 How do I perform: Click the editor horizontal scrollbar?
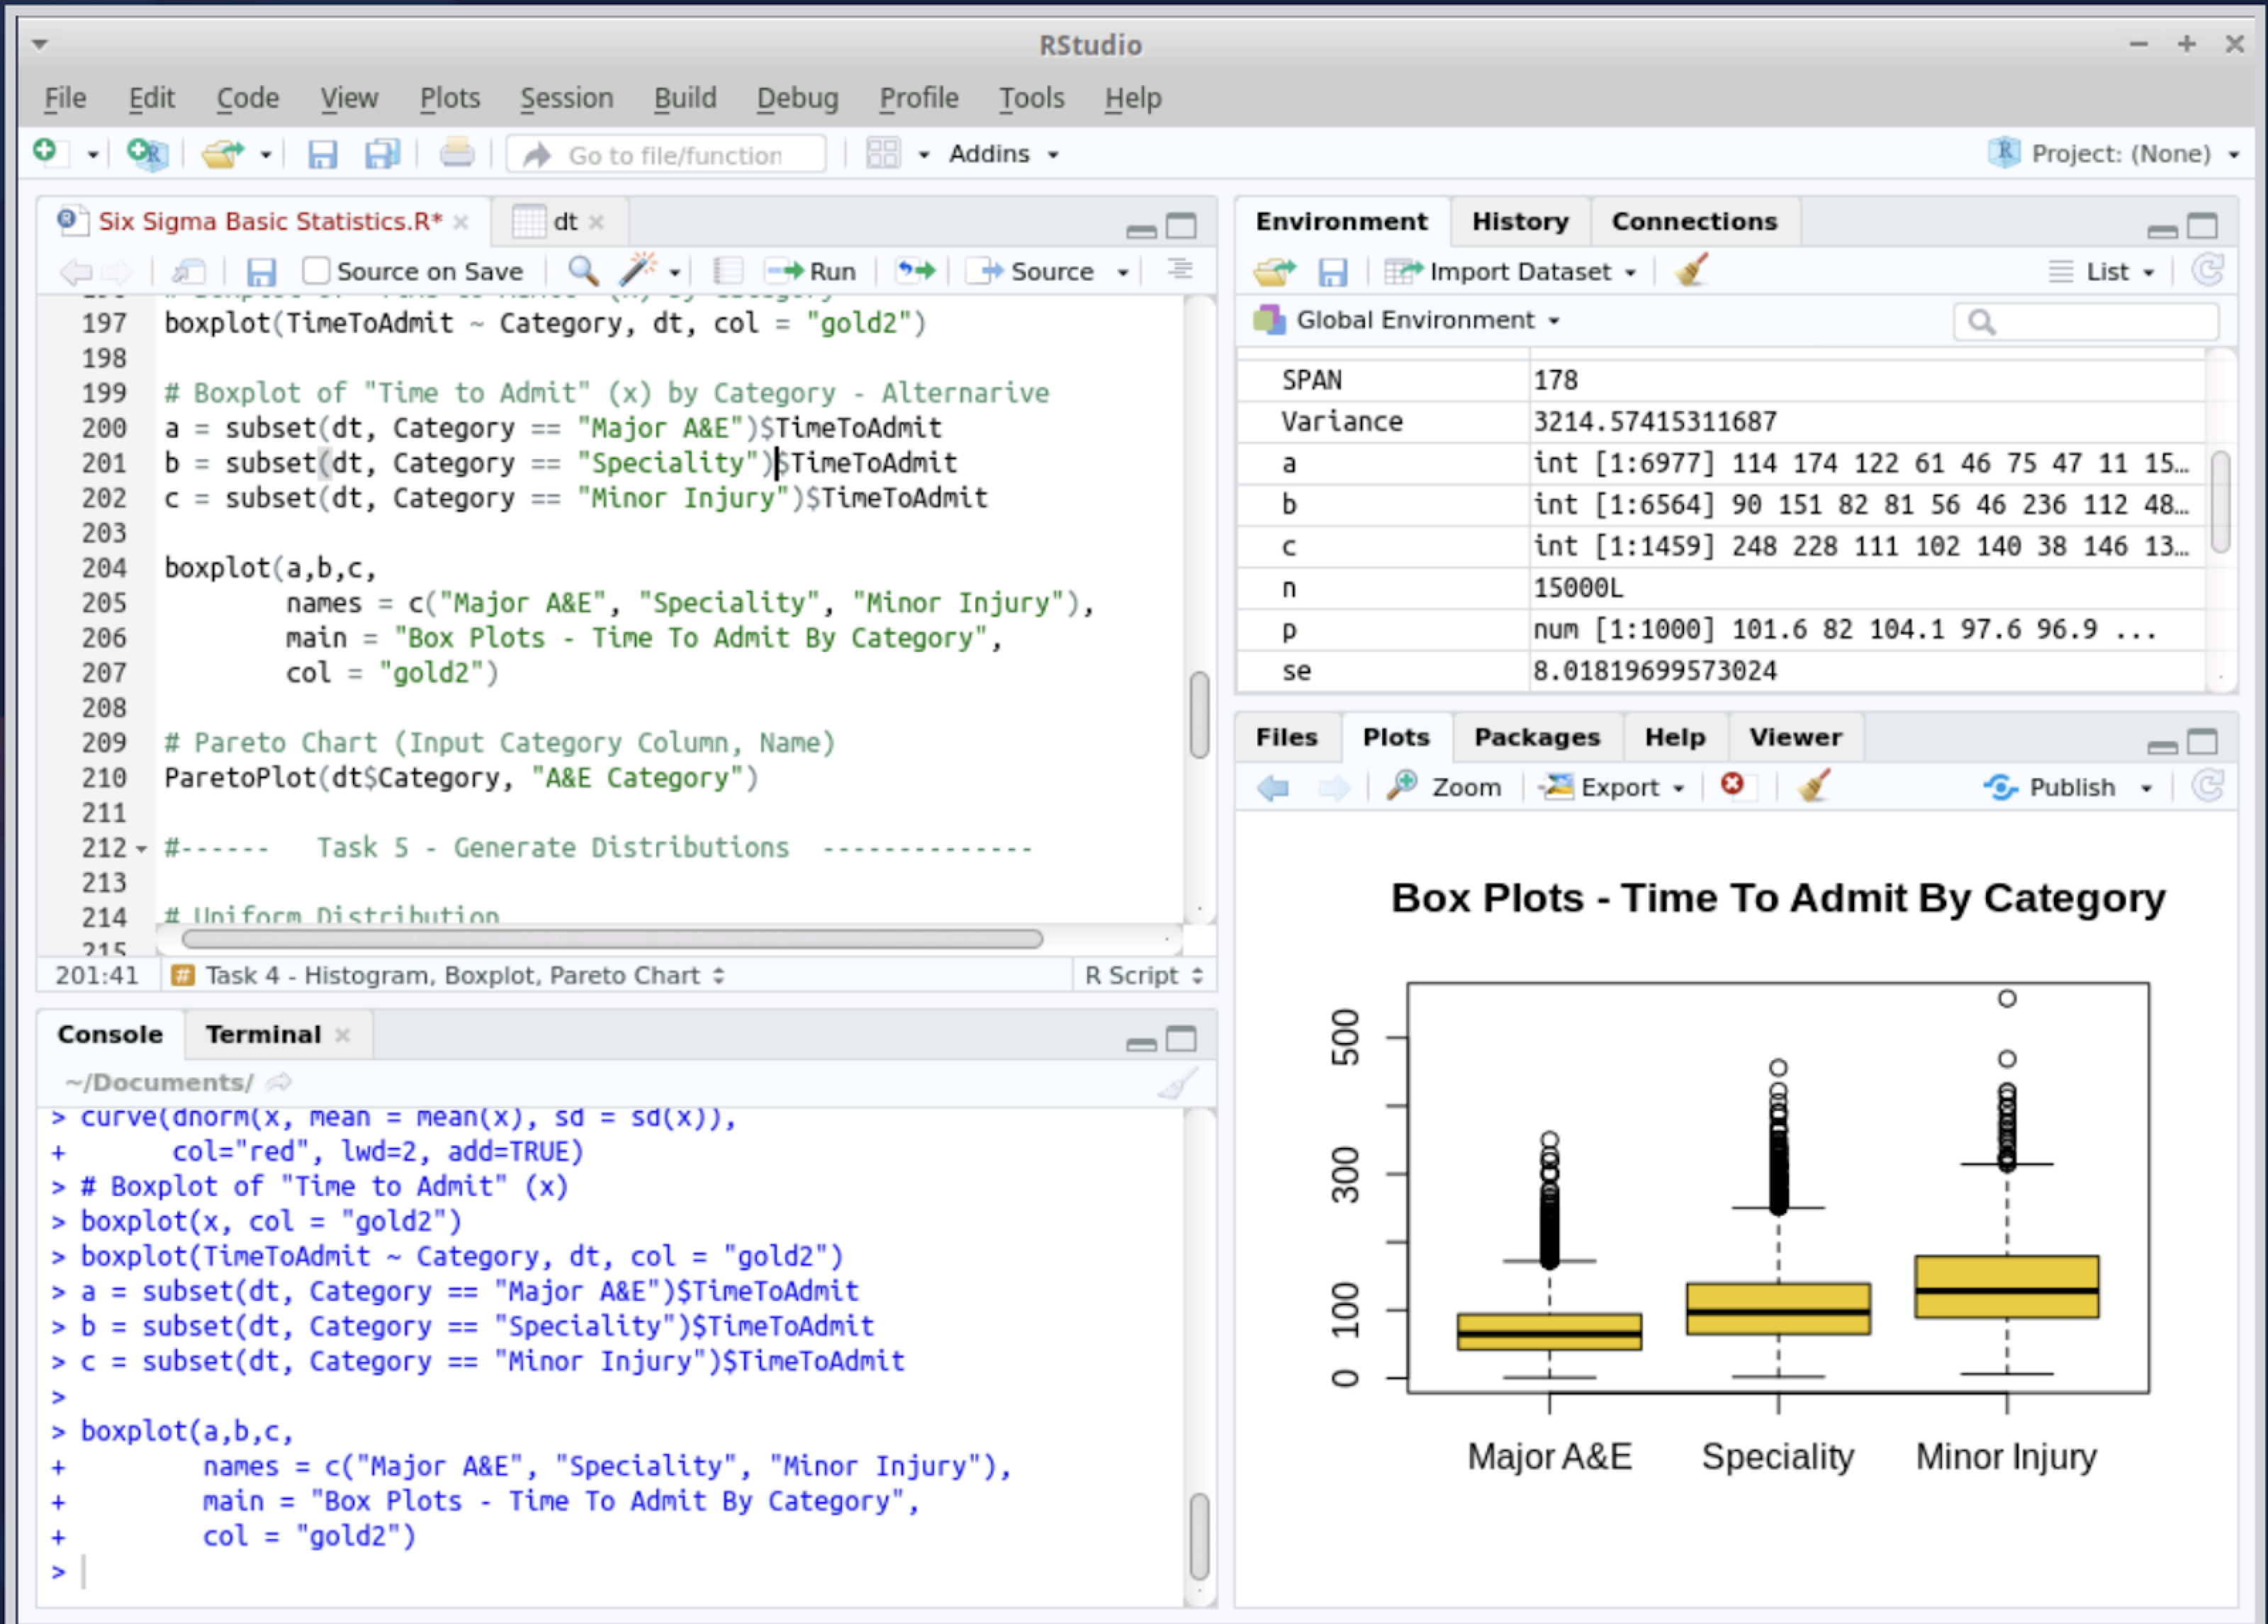[x=612, y=939]
